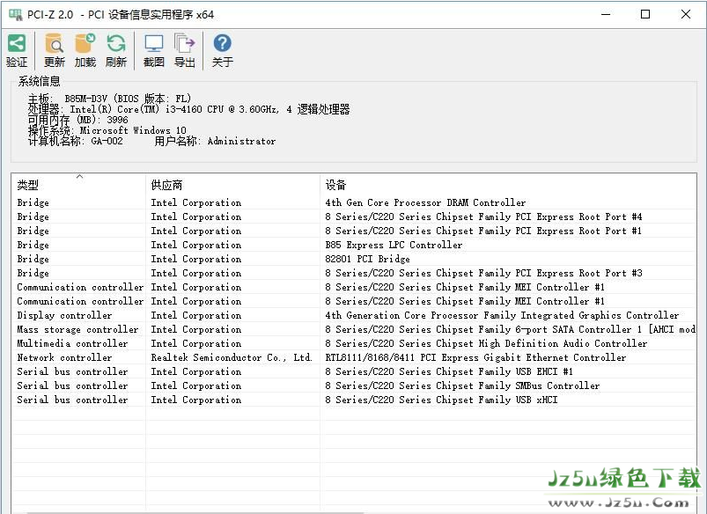Click the PCI-Z app icon in title bar
This screenshot has width=707, height=514.
tap(15, 14)
